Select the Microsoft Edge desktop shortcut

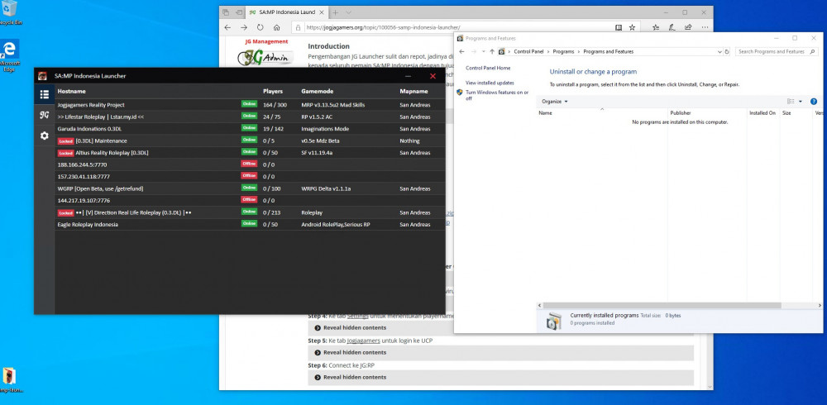click(9, 55)
